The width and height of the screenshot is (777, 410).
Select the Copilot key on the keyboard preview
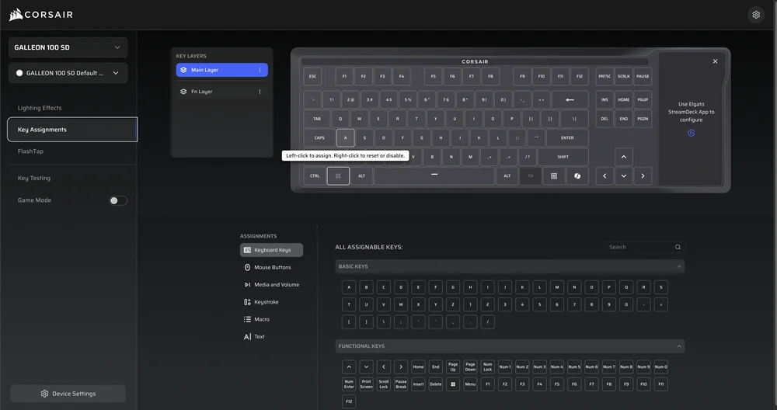[577, 176]
